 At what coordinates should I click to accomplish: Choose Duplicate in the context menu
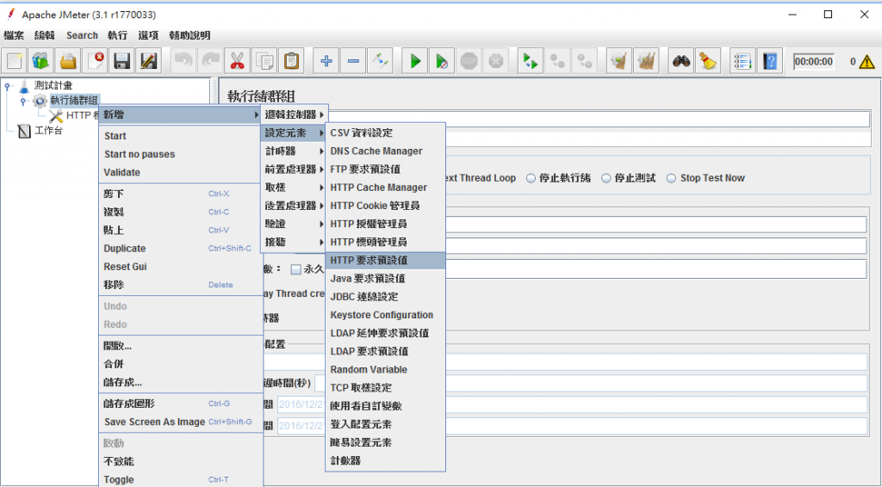click(181, 249)
